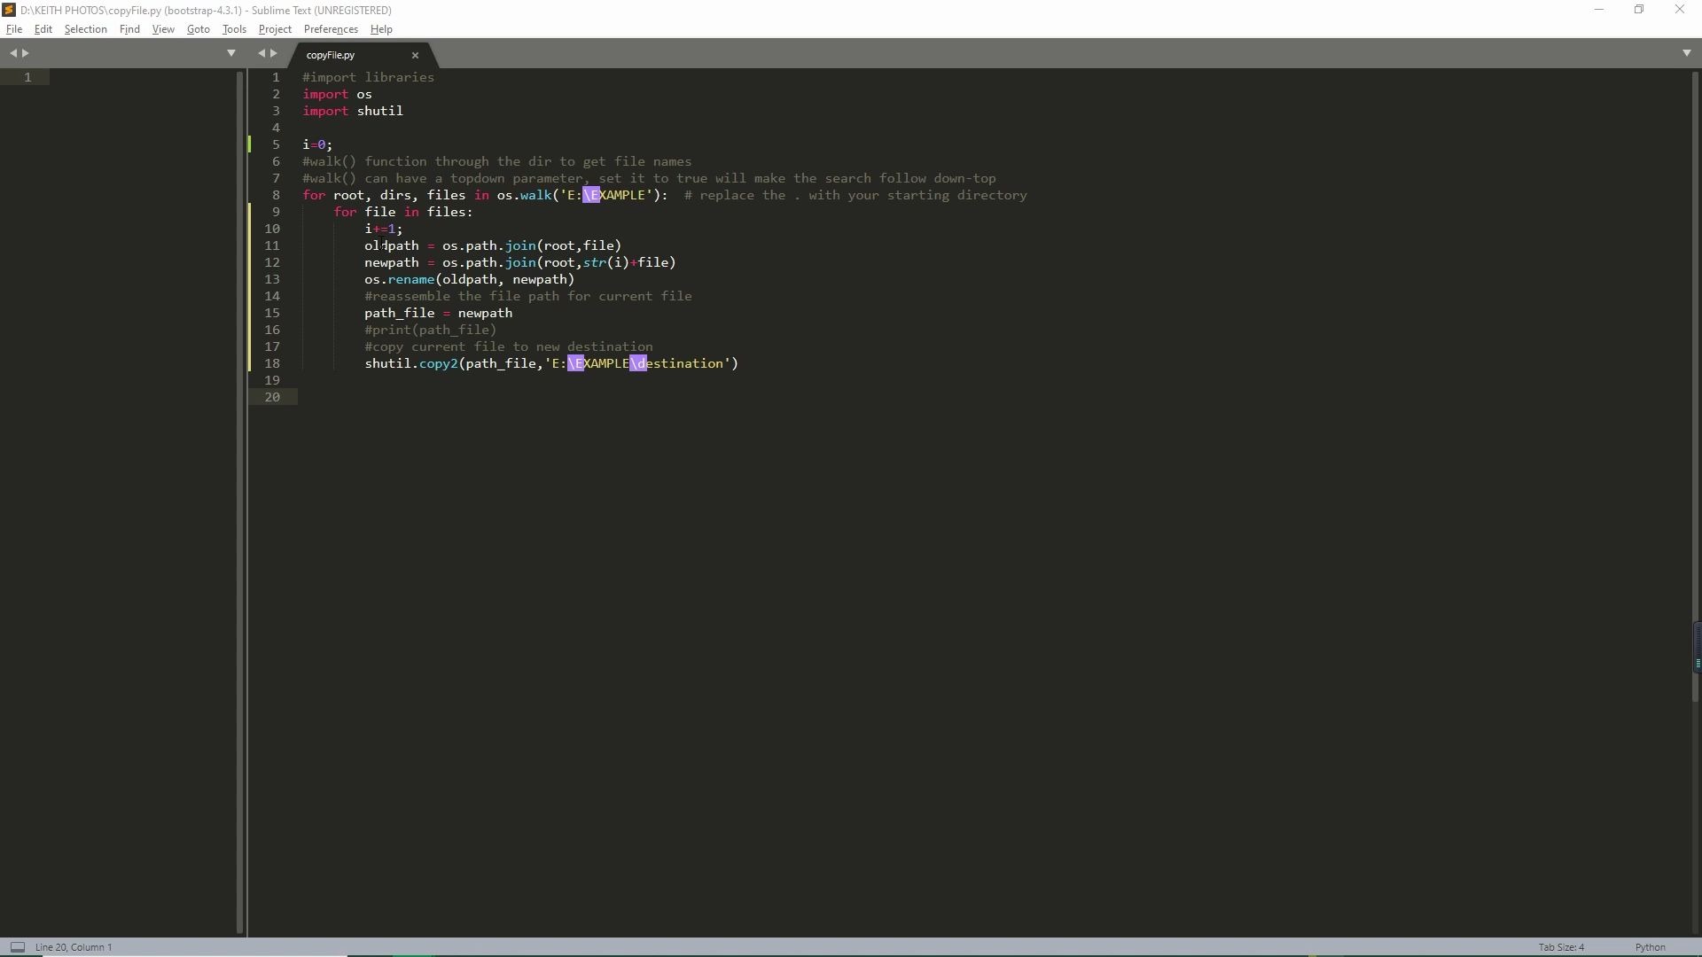Viewport: 1702px width, 957px height.
Task: Open the Preferences menu
Action: pyautogui.click(x=331, y=29)
